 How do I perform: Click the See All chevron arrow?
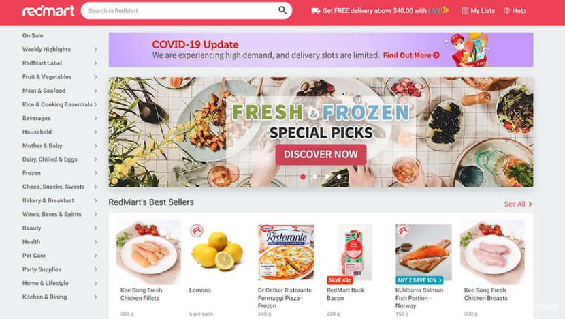point(530,204)
